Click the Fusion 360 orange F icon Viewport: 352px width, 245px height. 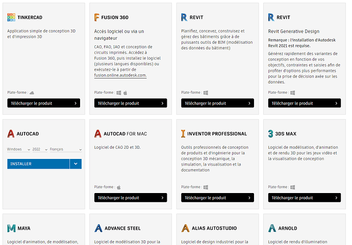click(96, 17)
